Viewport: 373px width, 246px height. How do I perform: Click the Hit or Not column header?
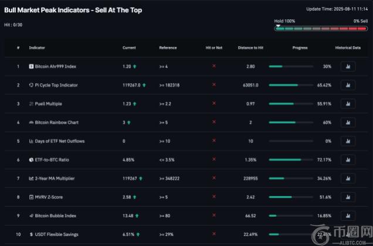[213, 47]
